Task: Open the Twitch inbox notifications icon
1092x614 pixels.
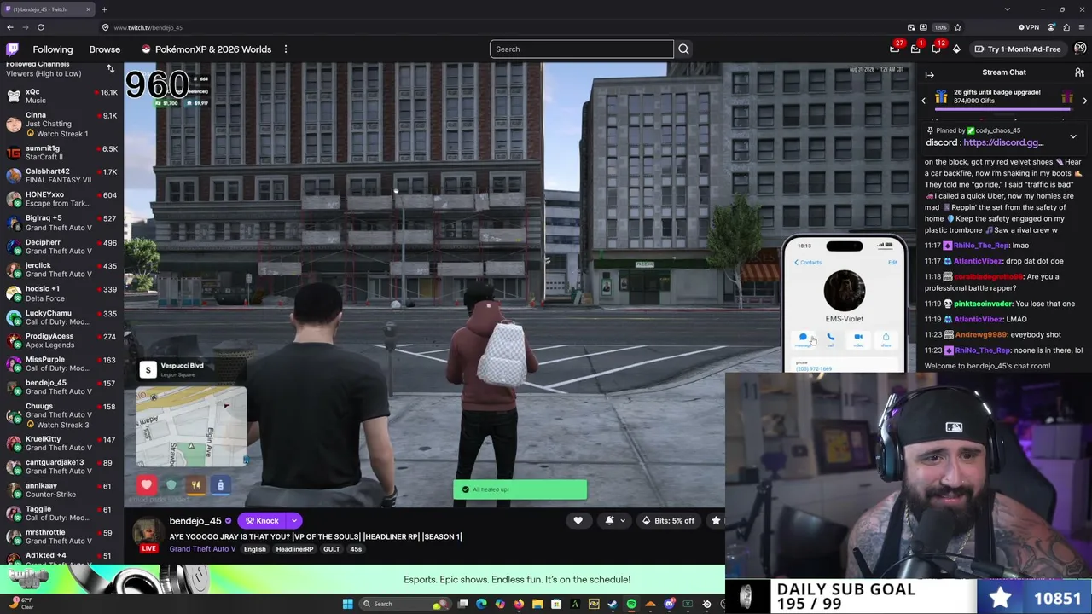Action: [915, 49]
